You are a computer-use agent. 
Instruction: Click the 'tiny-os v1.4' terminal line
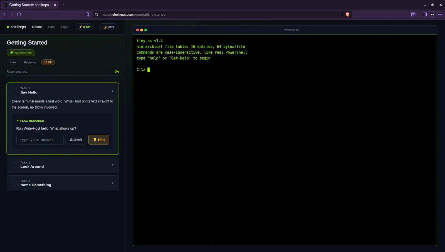(x=150, y=41)
